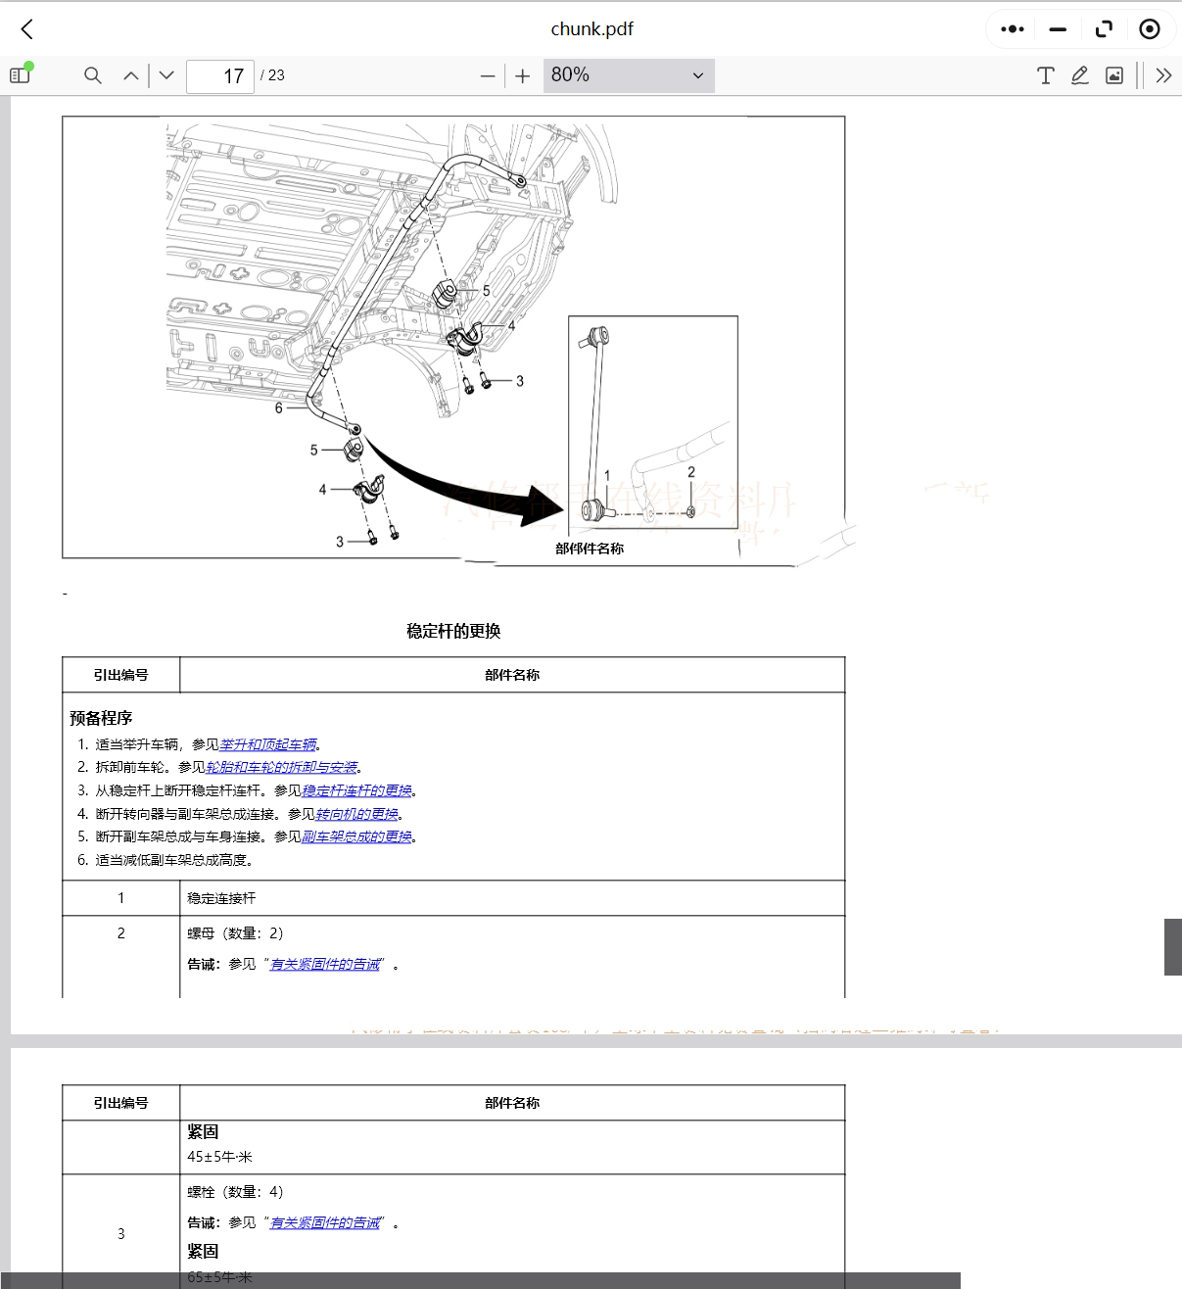This screenshot has height=1289, width=1182.
Task: Open the 80% zoom dropdown
Action: (x=629, y=75)
